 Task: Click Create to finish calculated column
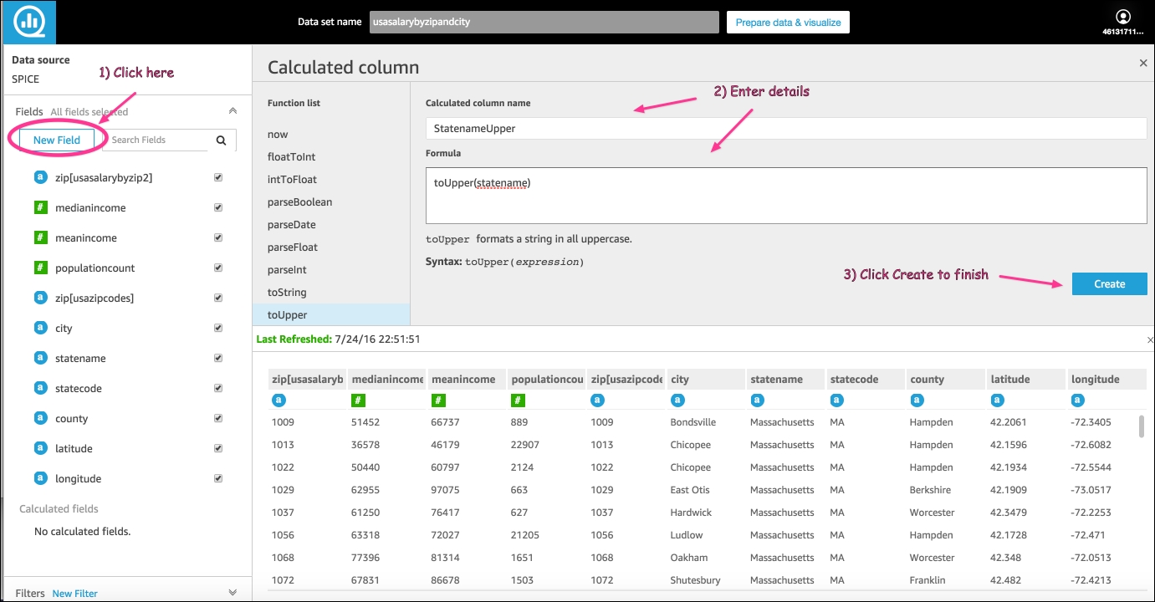(1110, 283)
